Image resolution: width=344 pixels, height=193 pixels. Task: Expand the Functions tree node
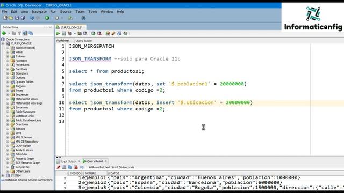pos(8,69)
